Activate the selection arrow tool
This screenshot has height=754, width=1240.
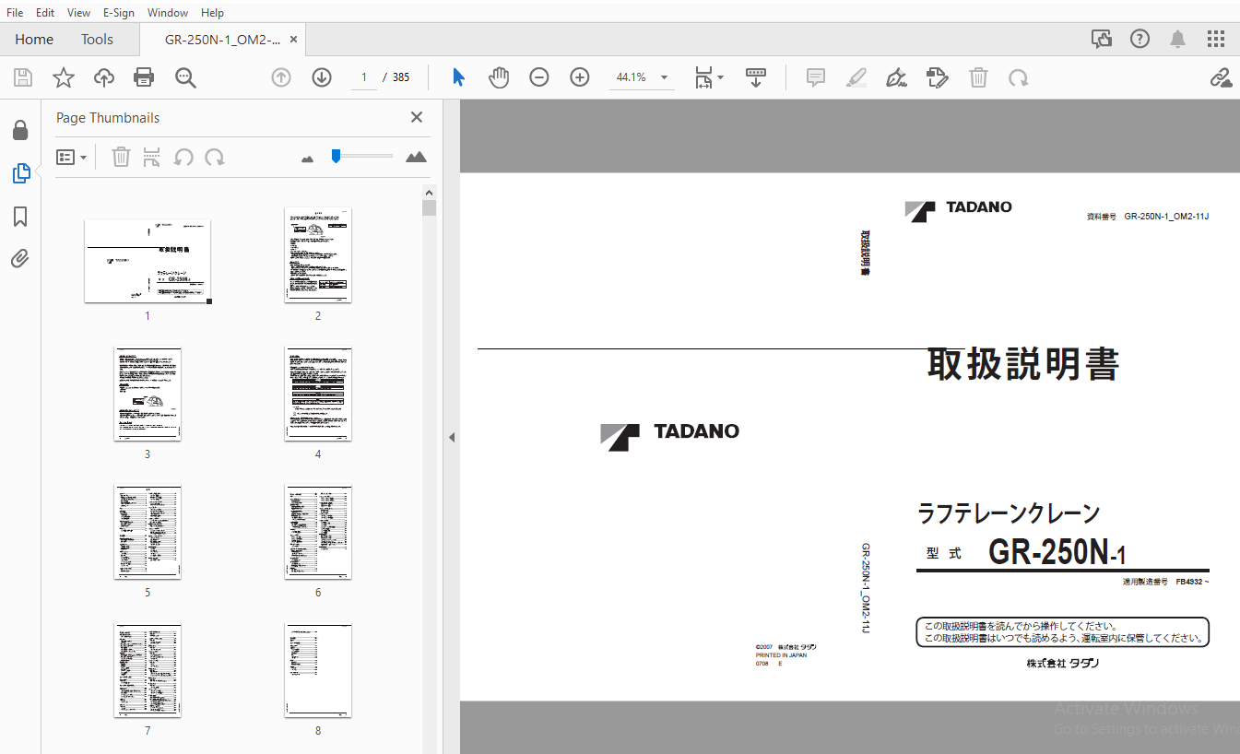[458, 77]
